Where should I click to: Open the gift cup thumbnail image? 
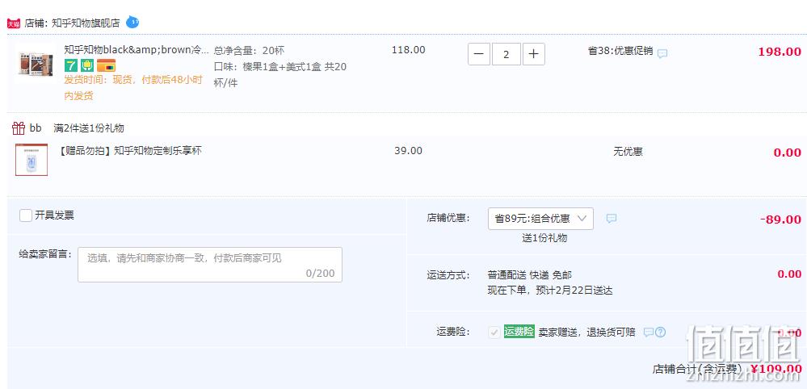32,160
